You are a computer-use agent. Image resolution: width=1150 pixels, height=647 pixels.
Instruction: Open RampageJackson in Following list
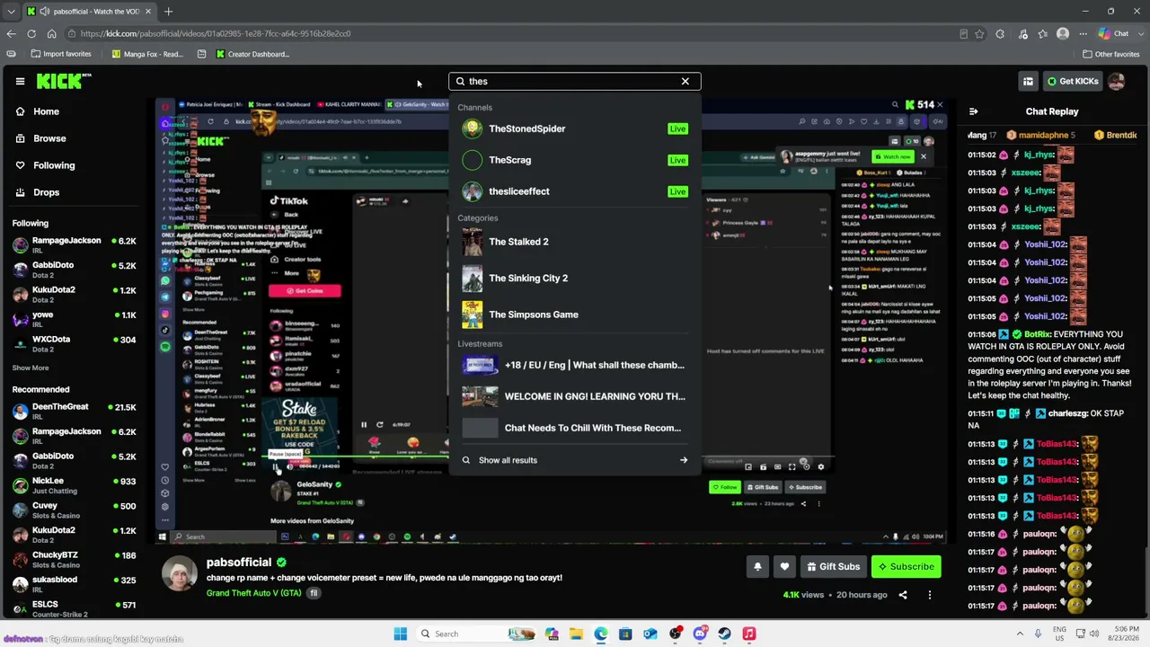point(74,245)
